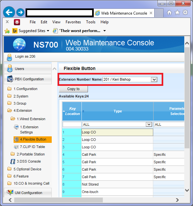The height and width of the screenshot is (206, 193).
Task: Select Not Stored type in row 8
Action: 117,184
